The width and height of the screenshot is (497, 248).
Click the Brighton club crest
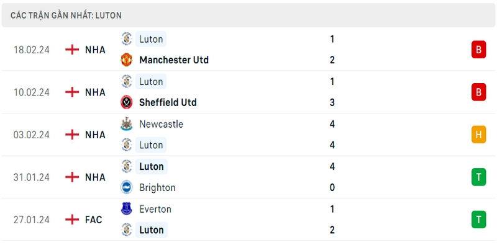click(x=127, y=188)
